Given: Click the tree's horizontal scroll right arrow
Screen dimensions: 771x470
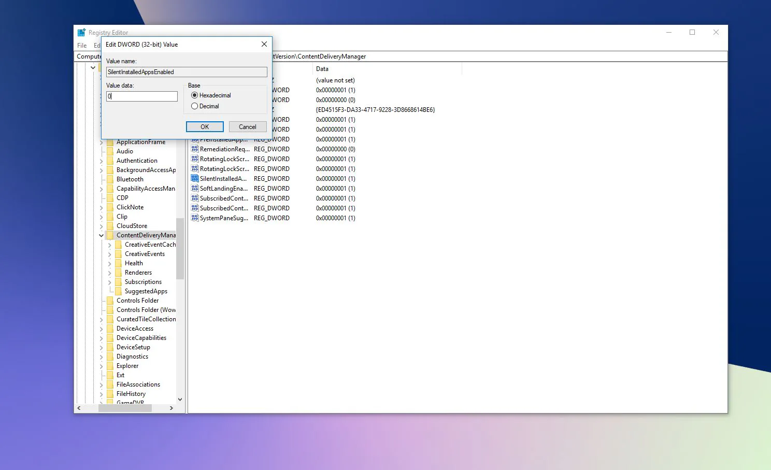Looking at the screenshot, I should coord(172,408).
